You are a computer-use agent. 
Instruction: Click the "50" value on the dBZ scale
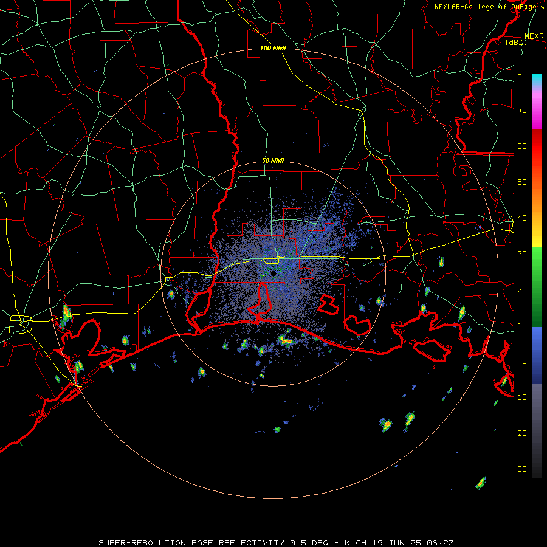pos(522,182)
